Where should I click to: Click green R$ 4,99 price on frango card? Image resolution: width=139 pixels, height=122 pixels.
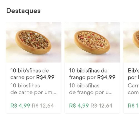(x=79, y=106)
